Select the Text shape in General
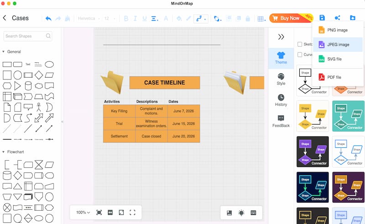Viewport: 365px width, 224px height. (x=28, y=64)
